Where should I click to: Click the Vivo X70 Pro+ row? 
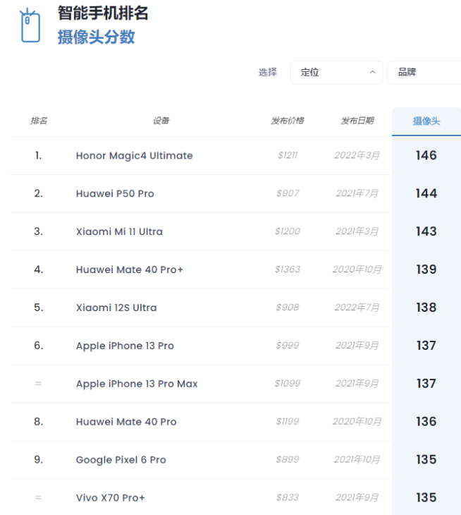pyautogui.click(x=111, y=498)
